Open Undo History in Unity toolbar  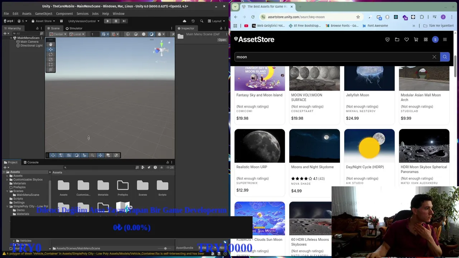[x=193, y=21]
